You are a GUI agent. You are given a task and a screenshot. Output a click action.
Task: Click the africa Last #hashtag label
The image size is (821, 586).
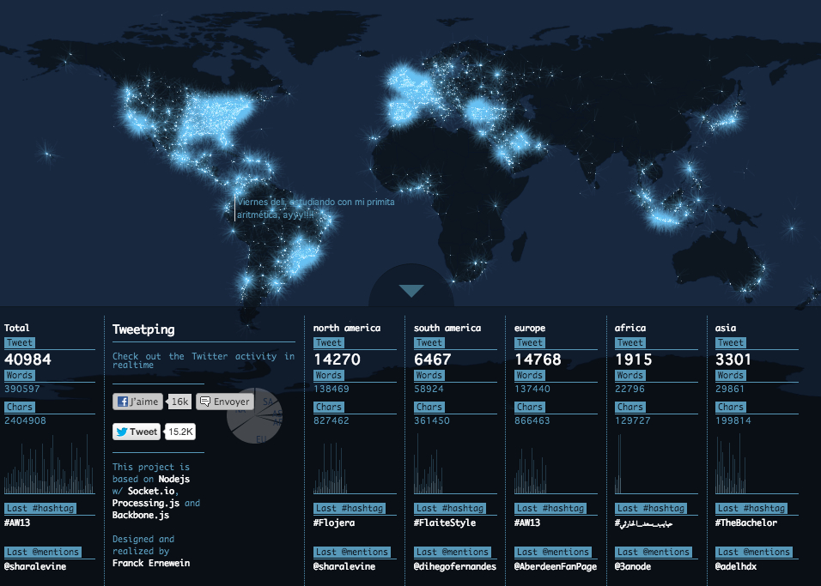(651, 508)
